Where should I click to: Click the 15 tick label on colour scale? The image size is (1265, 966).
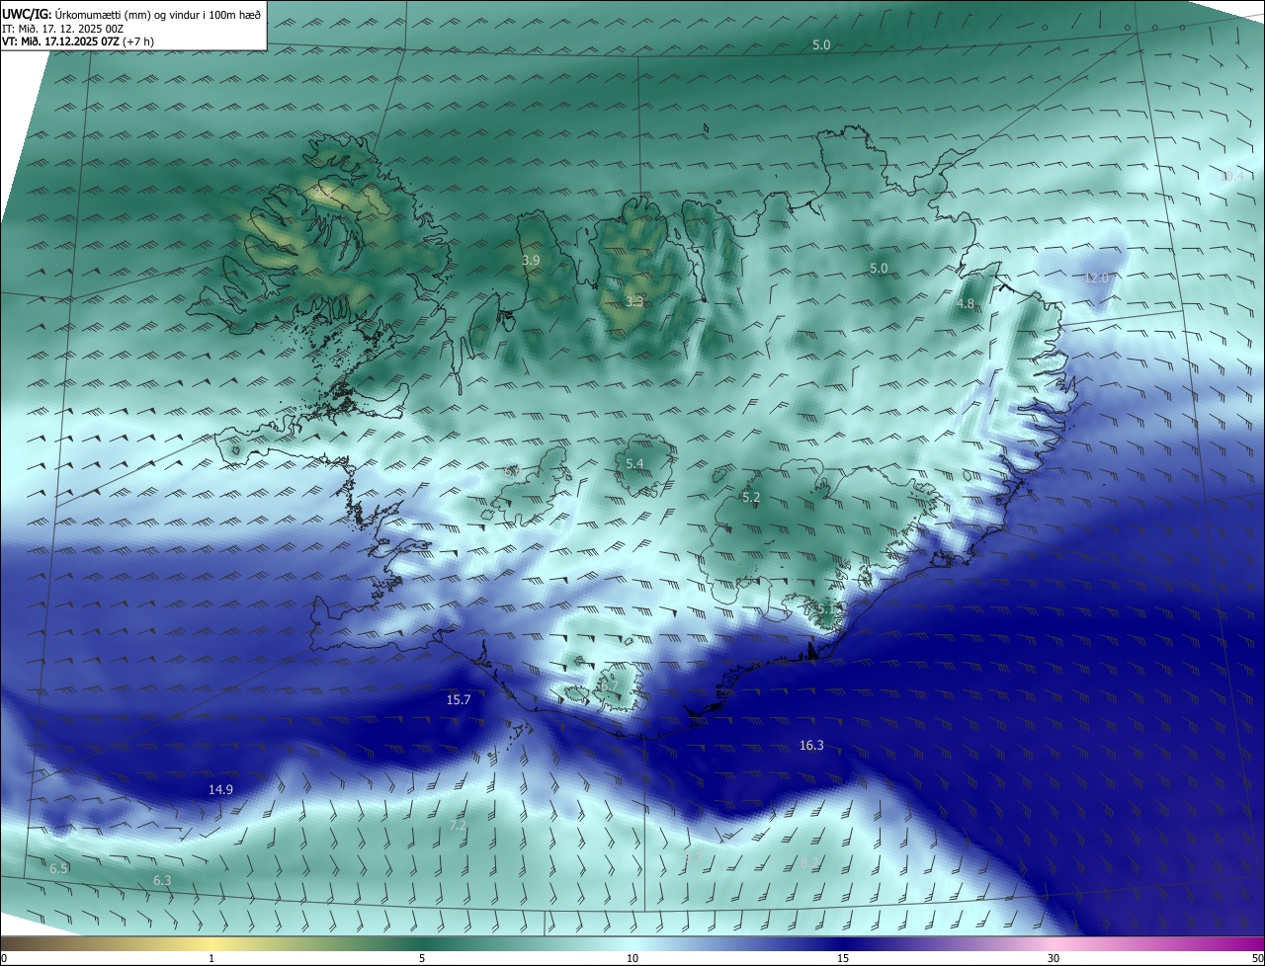843,959
